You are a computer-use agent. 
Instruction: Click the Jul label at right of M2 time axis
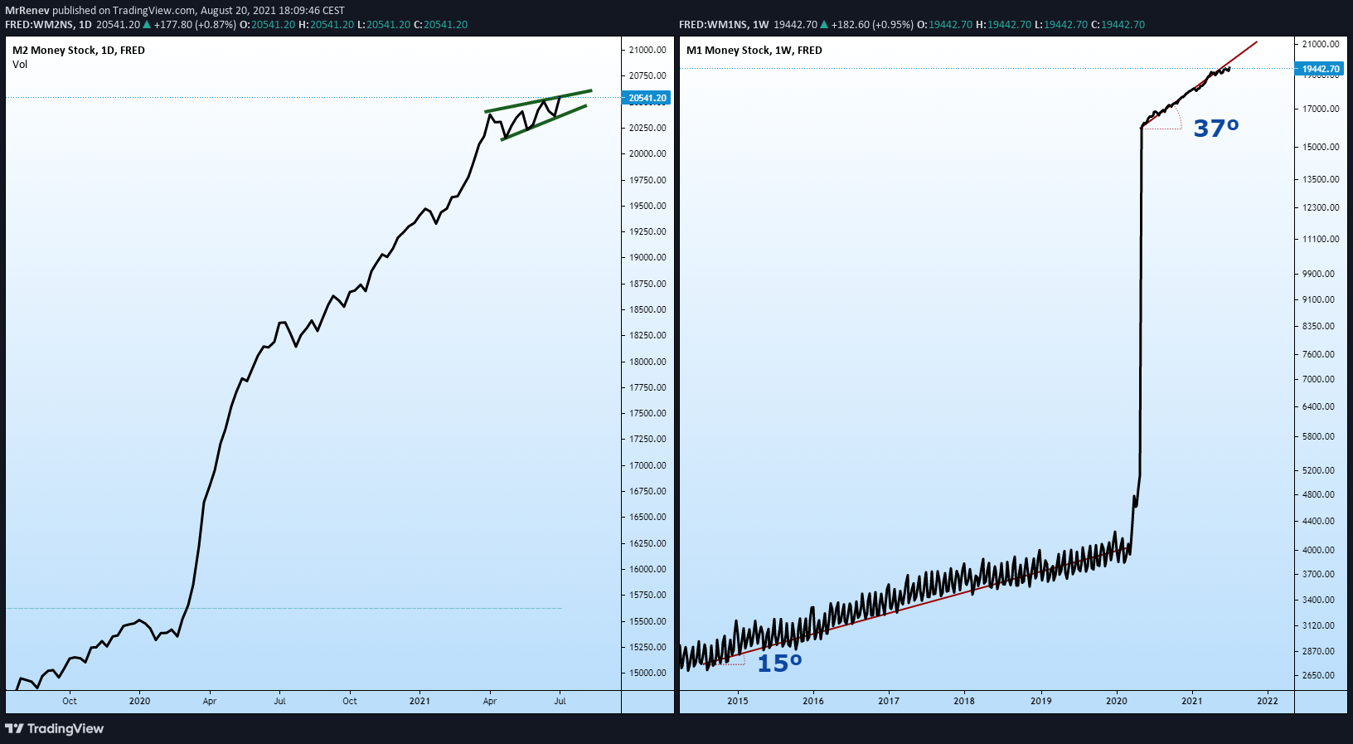pos(560,701)
